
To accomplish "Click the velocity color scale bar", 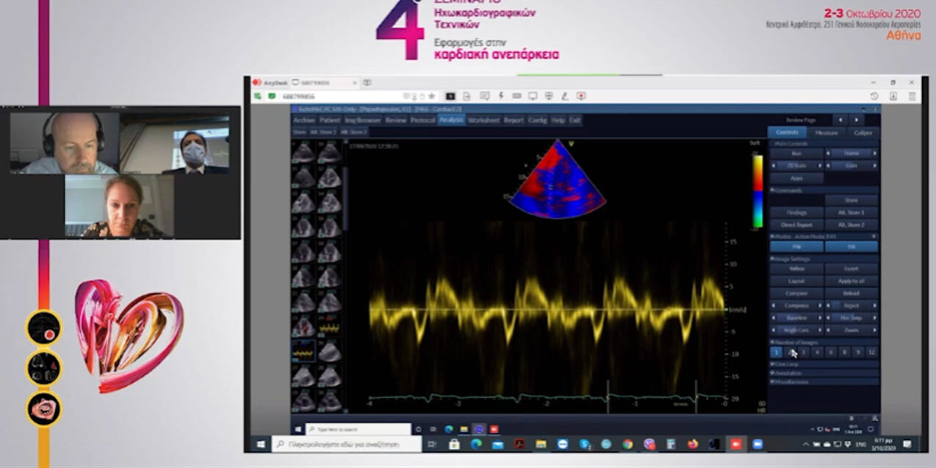I will coord(758,191).
